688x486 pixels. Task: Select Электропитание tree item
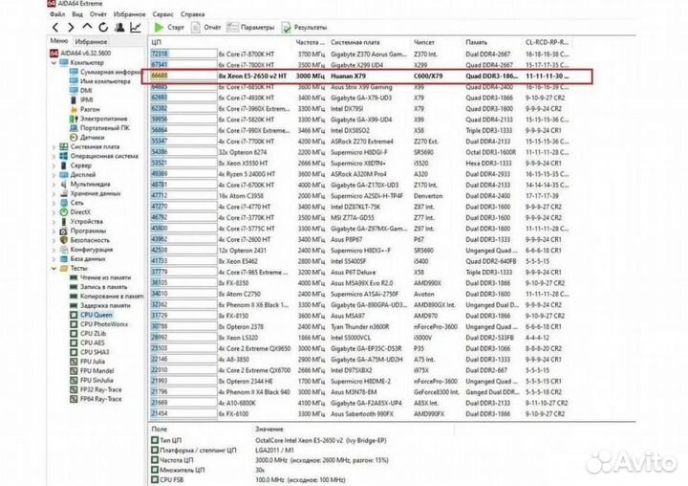[x=98, y=119]
